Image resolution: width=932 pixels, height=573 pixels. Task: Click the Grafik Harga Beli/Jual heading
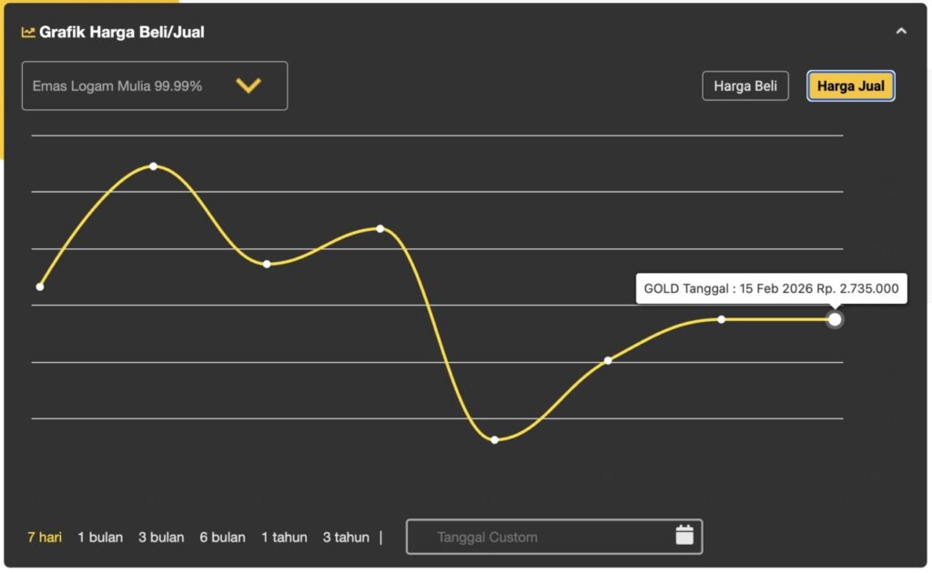point(121,33)
